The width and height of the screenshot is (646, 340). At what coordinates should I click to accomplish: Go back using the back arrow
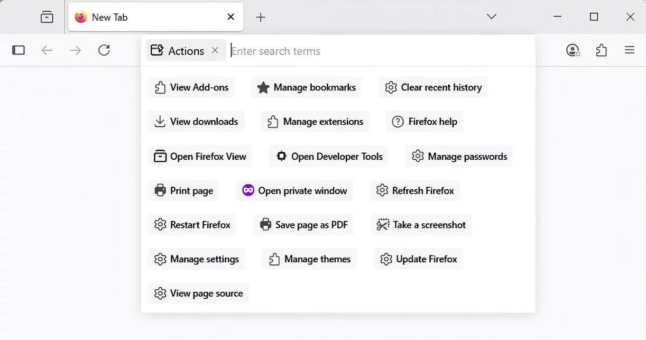pyautogui.click(x=47, y=50)
